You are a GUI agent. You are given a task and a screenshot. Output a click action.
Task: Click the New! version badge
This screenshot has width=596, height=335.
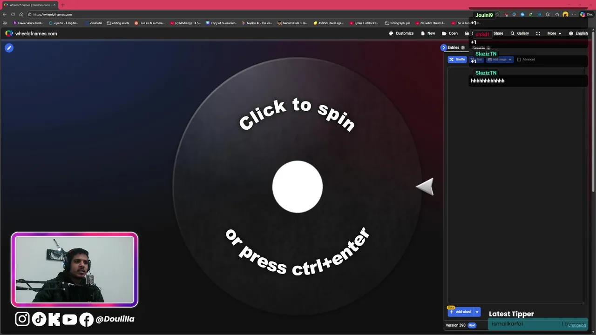472,325
